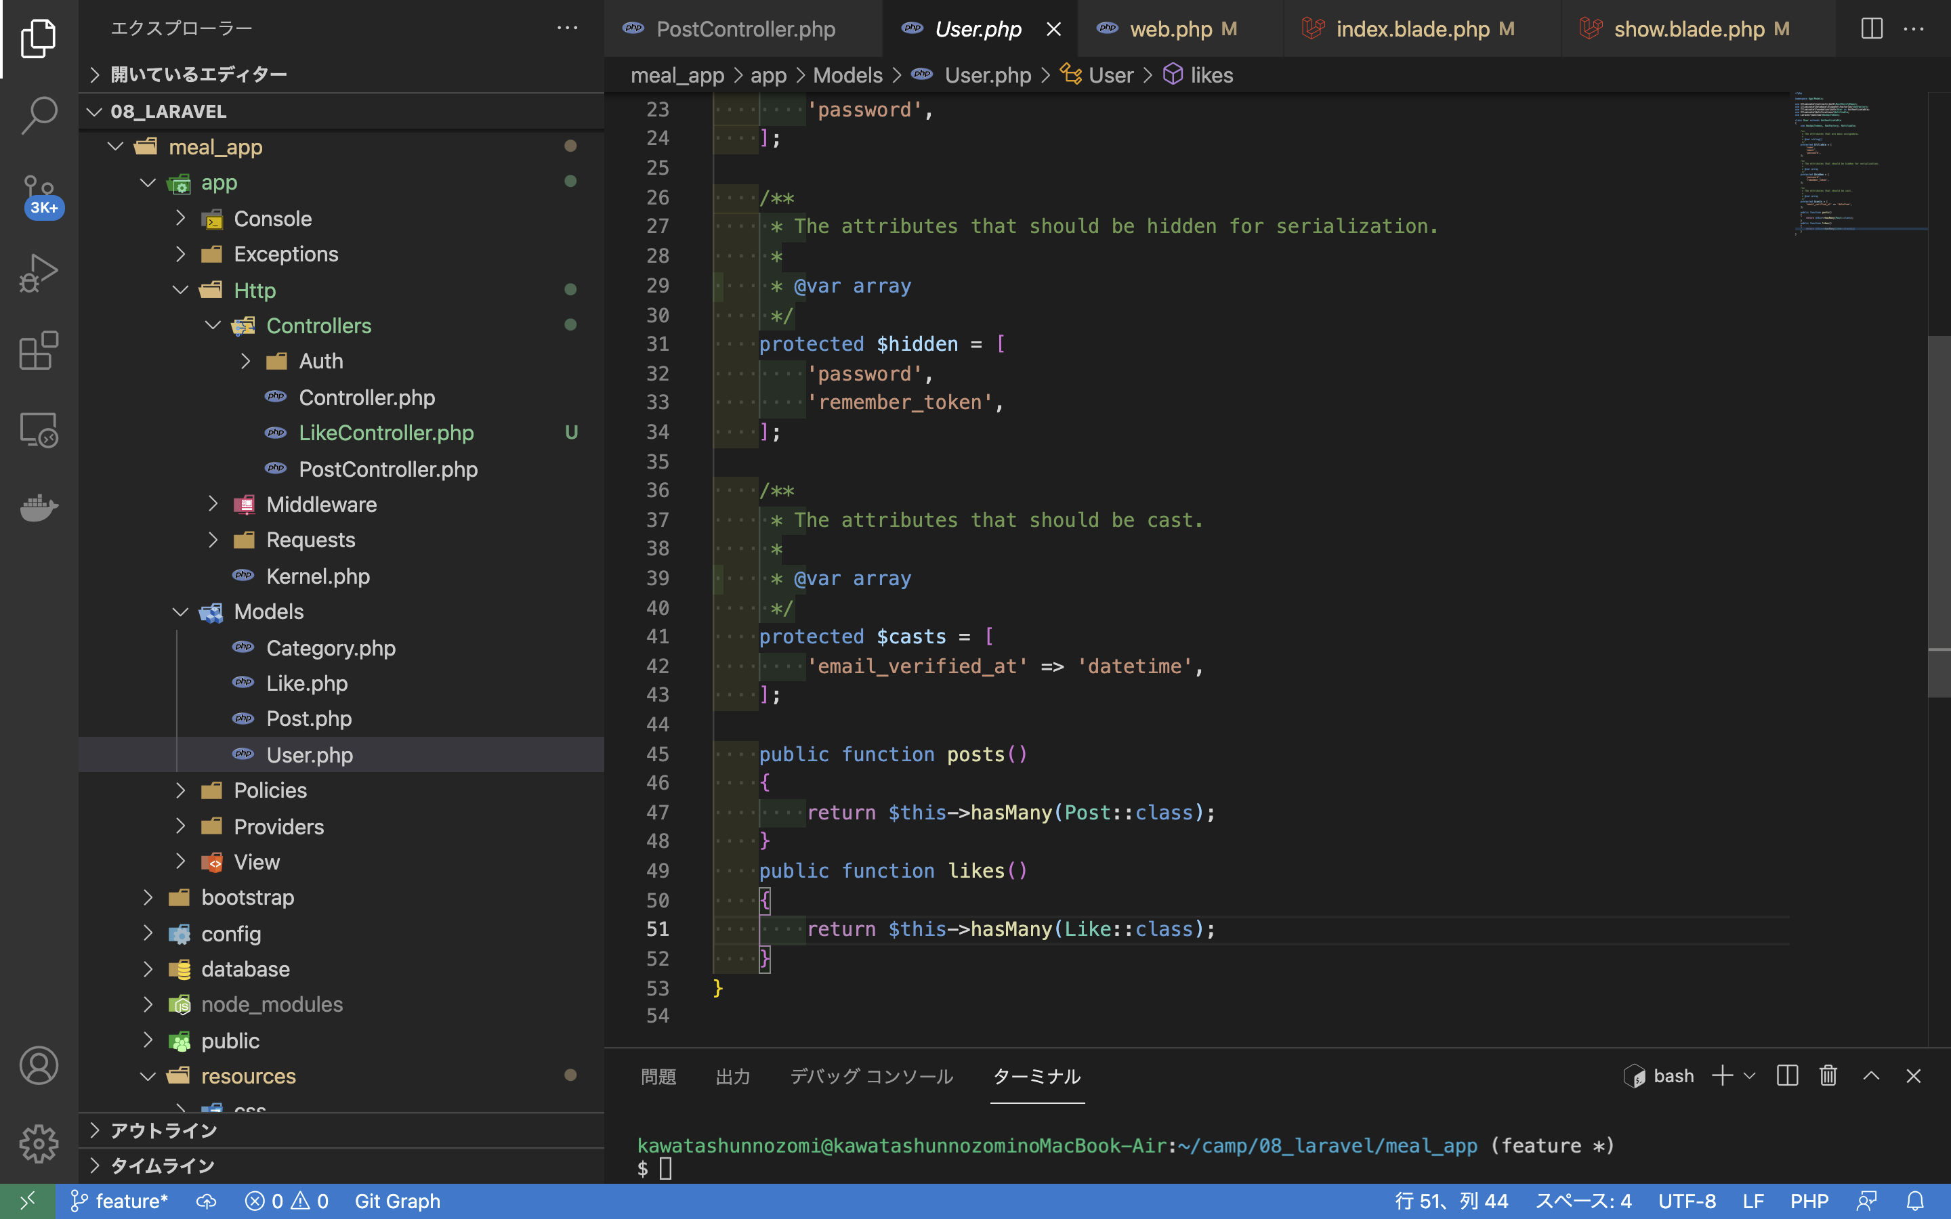1951x1219 pixels.
Task: Switch to the デバッグ コンソール panel tab
Action: click(x=870, y=1076)
